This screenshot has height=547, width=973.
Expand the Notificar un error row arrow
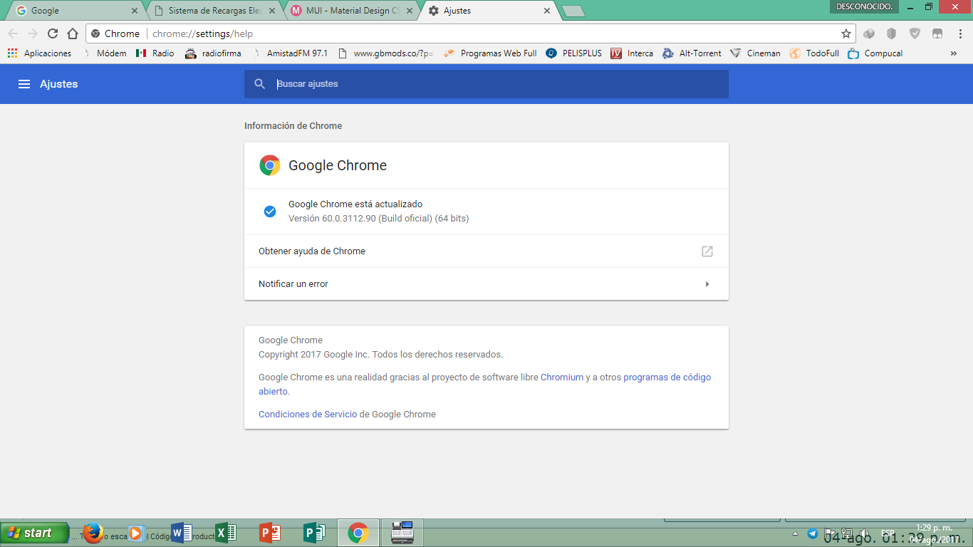click(707, 284)
